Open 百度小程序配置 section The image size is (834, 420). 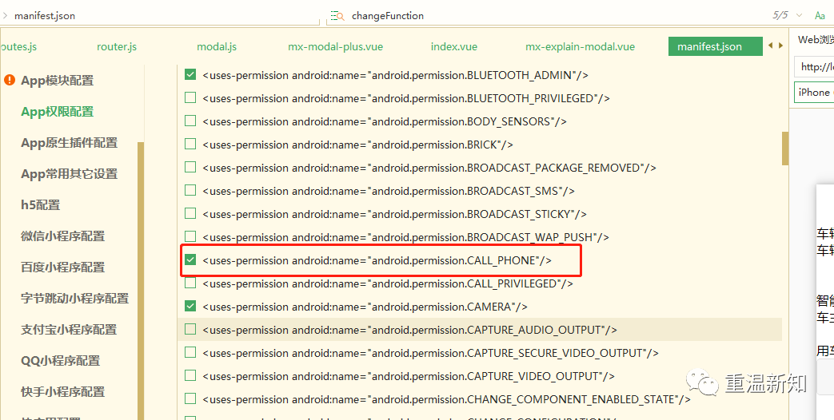point(62,267)
